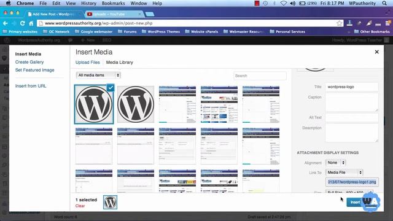Viewport: 393px width, 221px height.
Task: Open the View menu
Action: click(71, 3)
